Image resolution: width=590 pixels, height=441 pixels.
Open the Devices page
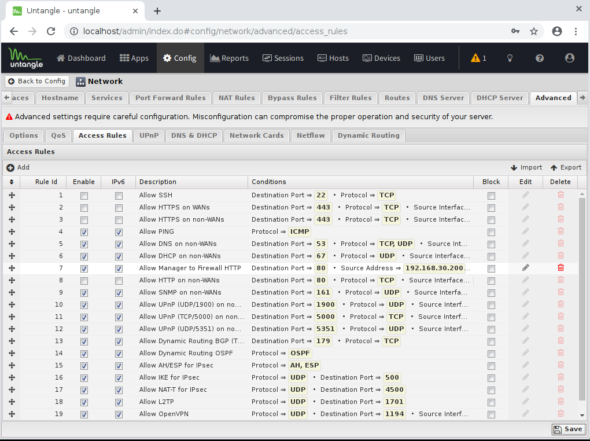pos(381,58)
